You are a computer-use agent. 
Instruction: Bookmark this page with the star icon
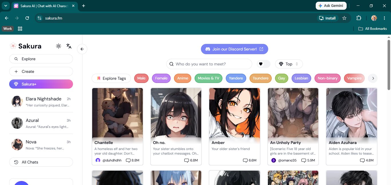(344, 18)
